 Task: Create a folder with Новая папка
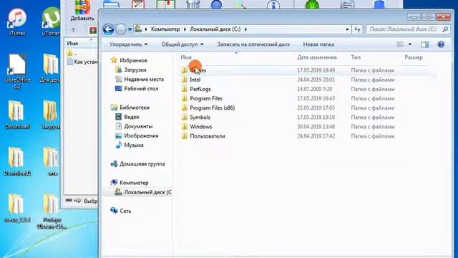tap(318, 44)
